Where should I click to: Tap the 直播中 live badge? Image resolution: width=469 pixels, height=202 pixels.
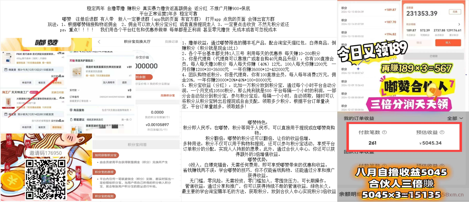[x=34, y=92]
